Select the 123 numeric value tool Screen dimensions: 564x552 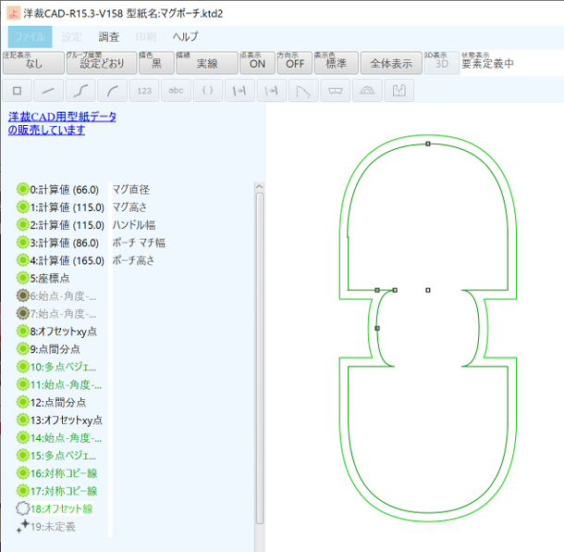point(144,91)
